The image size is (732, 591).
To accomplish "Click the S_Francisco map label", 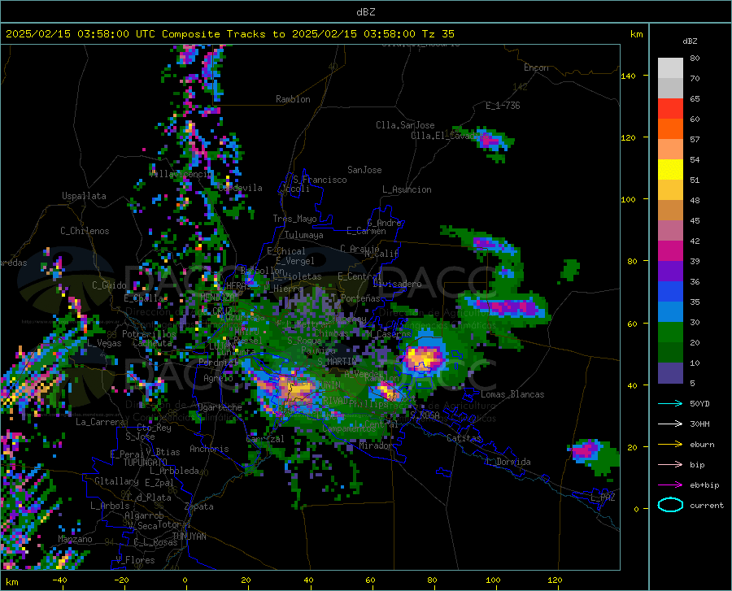I will (320, 180).
